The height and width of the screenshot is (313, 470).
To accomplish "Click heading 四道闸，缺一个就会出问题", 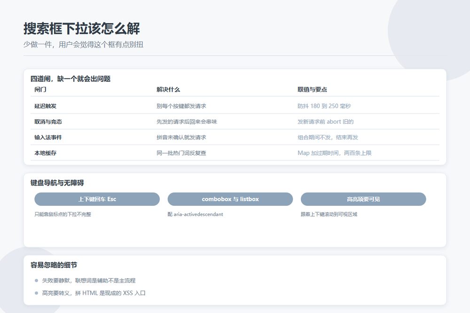I will click(x=70, y=79).
